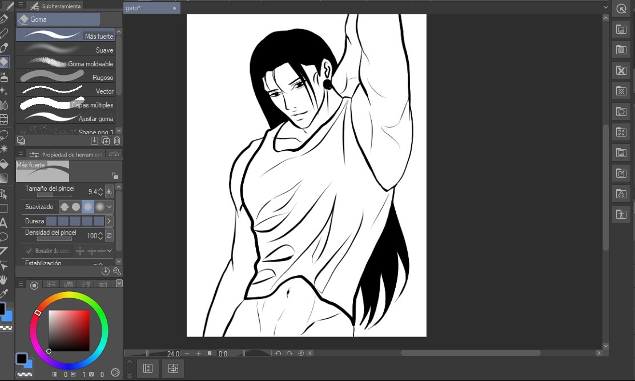Open the 3D pose figure material folder
Screen dimensions: 635x381
[621, 214]
